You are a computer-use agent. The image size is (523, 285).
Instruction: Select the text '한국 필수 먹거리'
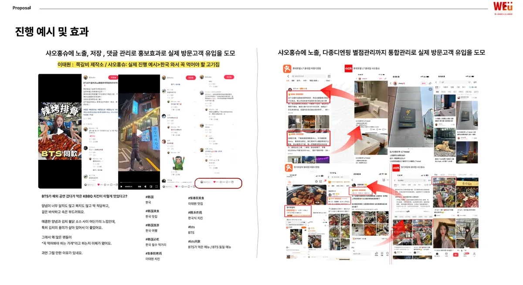coord(156,245)
